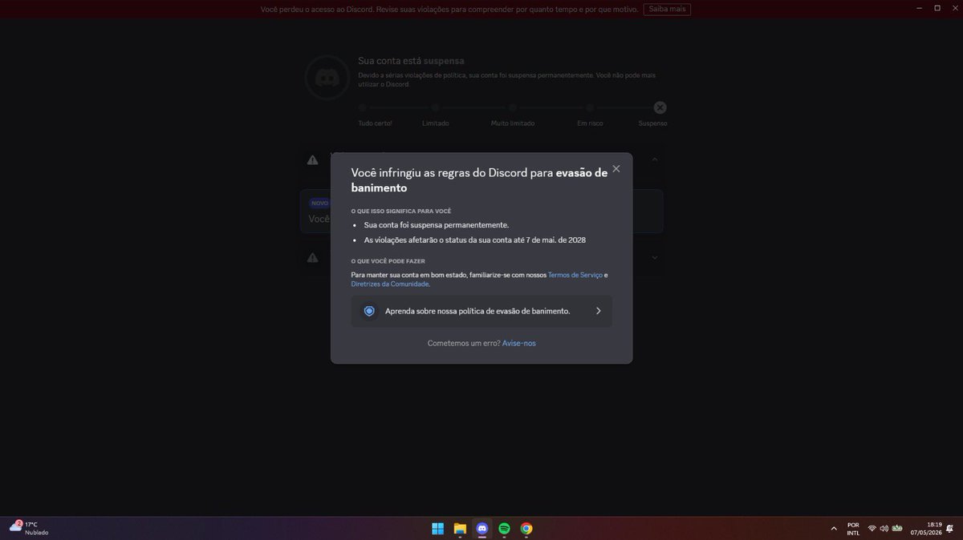Click the warning triangle icon of the lower section

(312, 257)
